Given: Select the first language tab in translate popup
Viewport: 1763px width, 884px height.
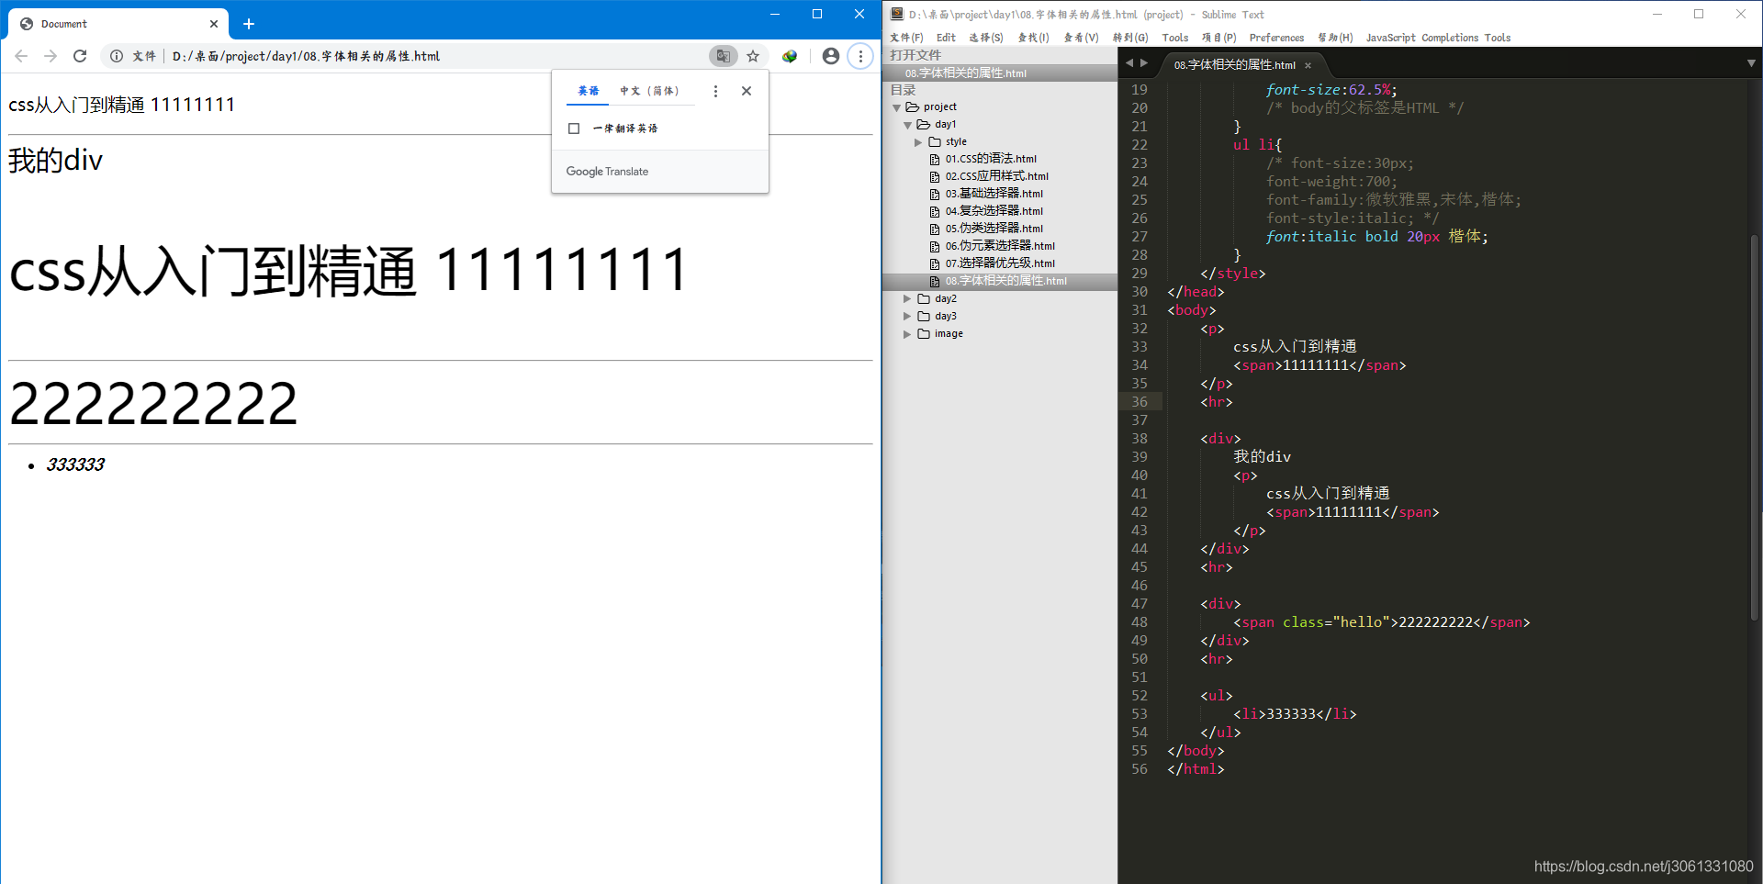Looking at the screenshot, I should coord(588,91).
